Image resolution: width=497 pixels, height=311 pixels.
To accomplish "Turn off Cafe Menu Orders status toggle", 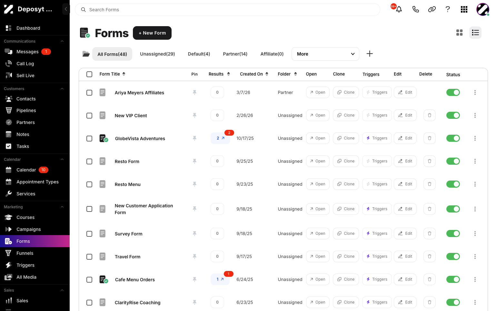I will point(453,279).
